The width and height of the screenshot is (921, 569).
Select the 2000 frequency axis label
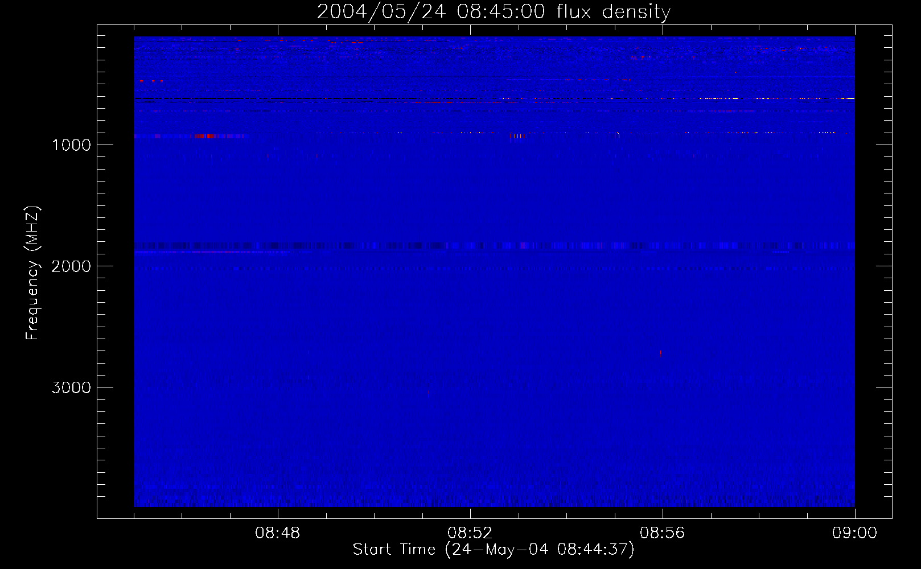(x=71, y=266)
